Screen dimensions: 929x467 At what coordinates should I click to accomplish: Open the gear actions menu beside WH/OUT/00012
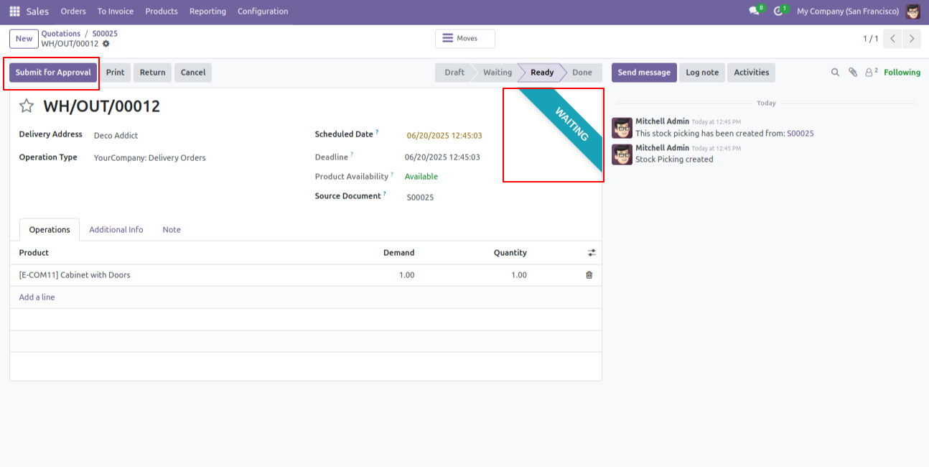coord(106,44)
